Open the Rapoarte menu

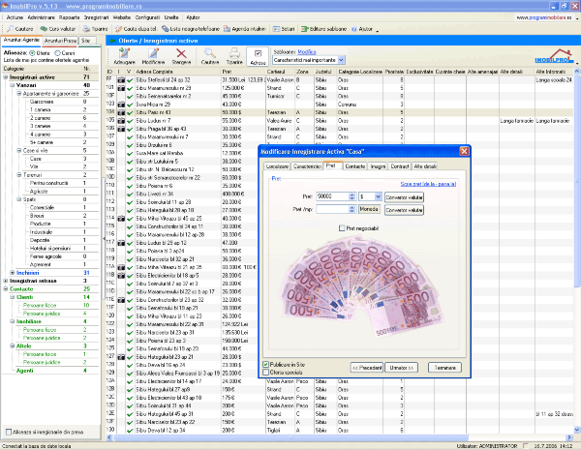coord(70,16)
